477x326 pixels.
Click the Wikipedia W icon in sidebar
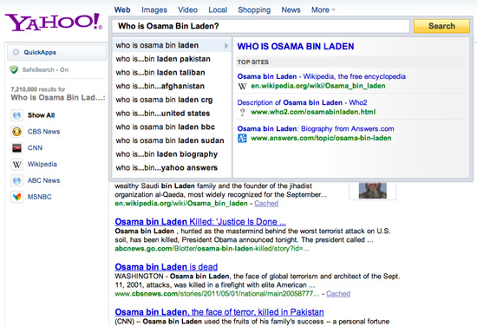click(17, 165)
